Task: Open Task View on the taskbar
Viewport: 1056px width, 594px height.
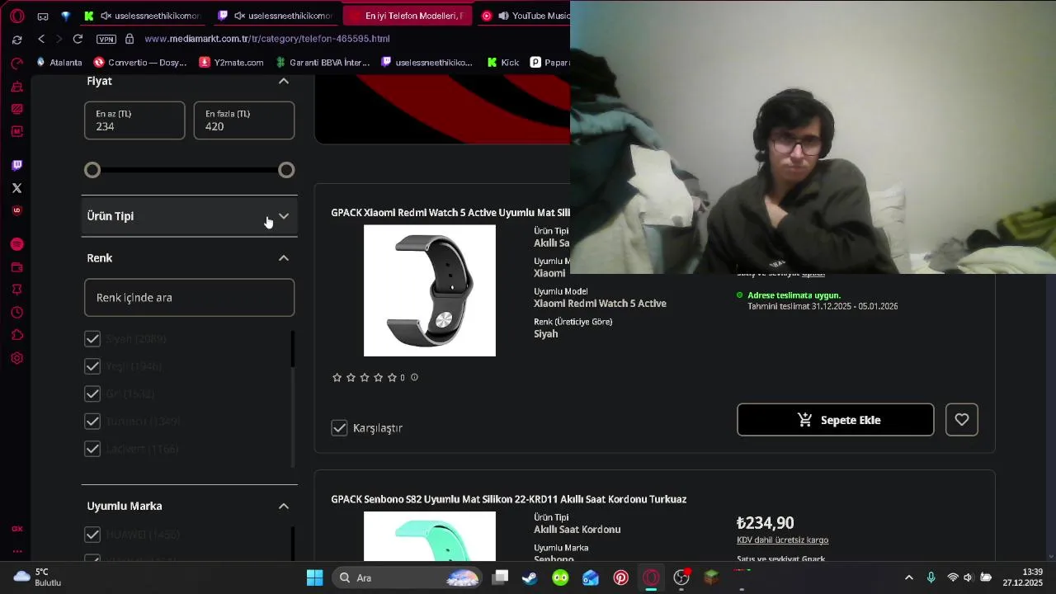Action: 500,577
